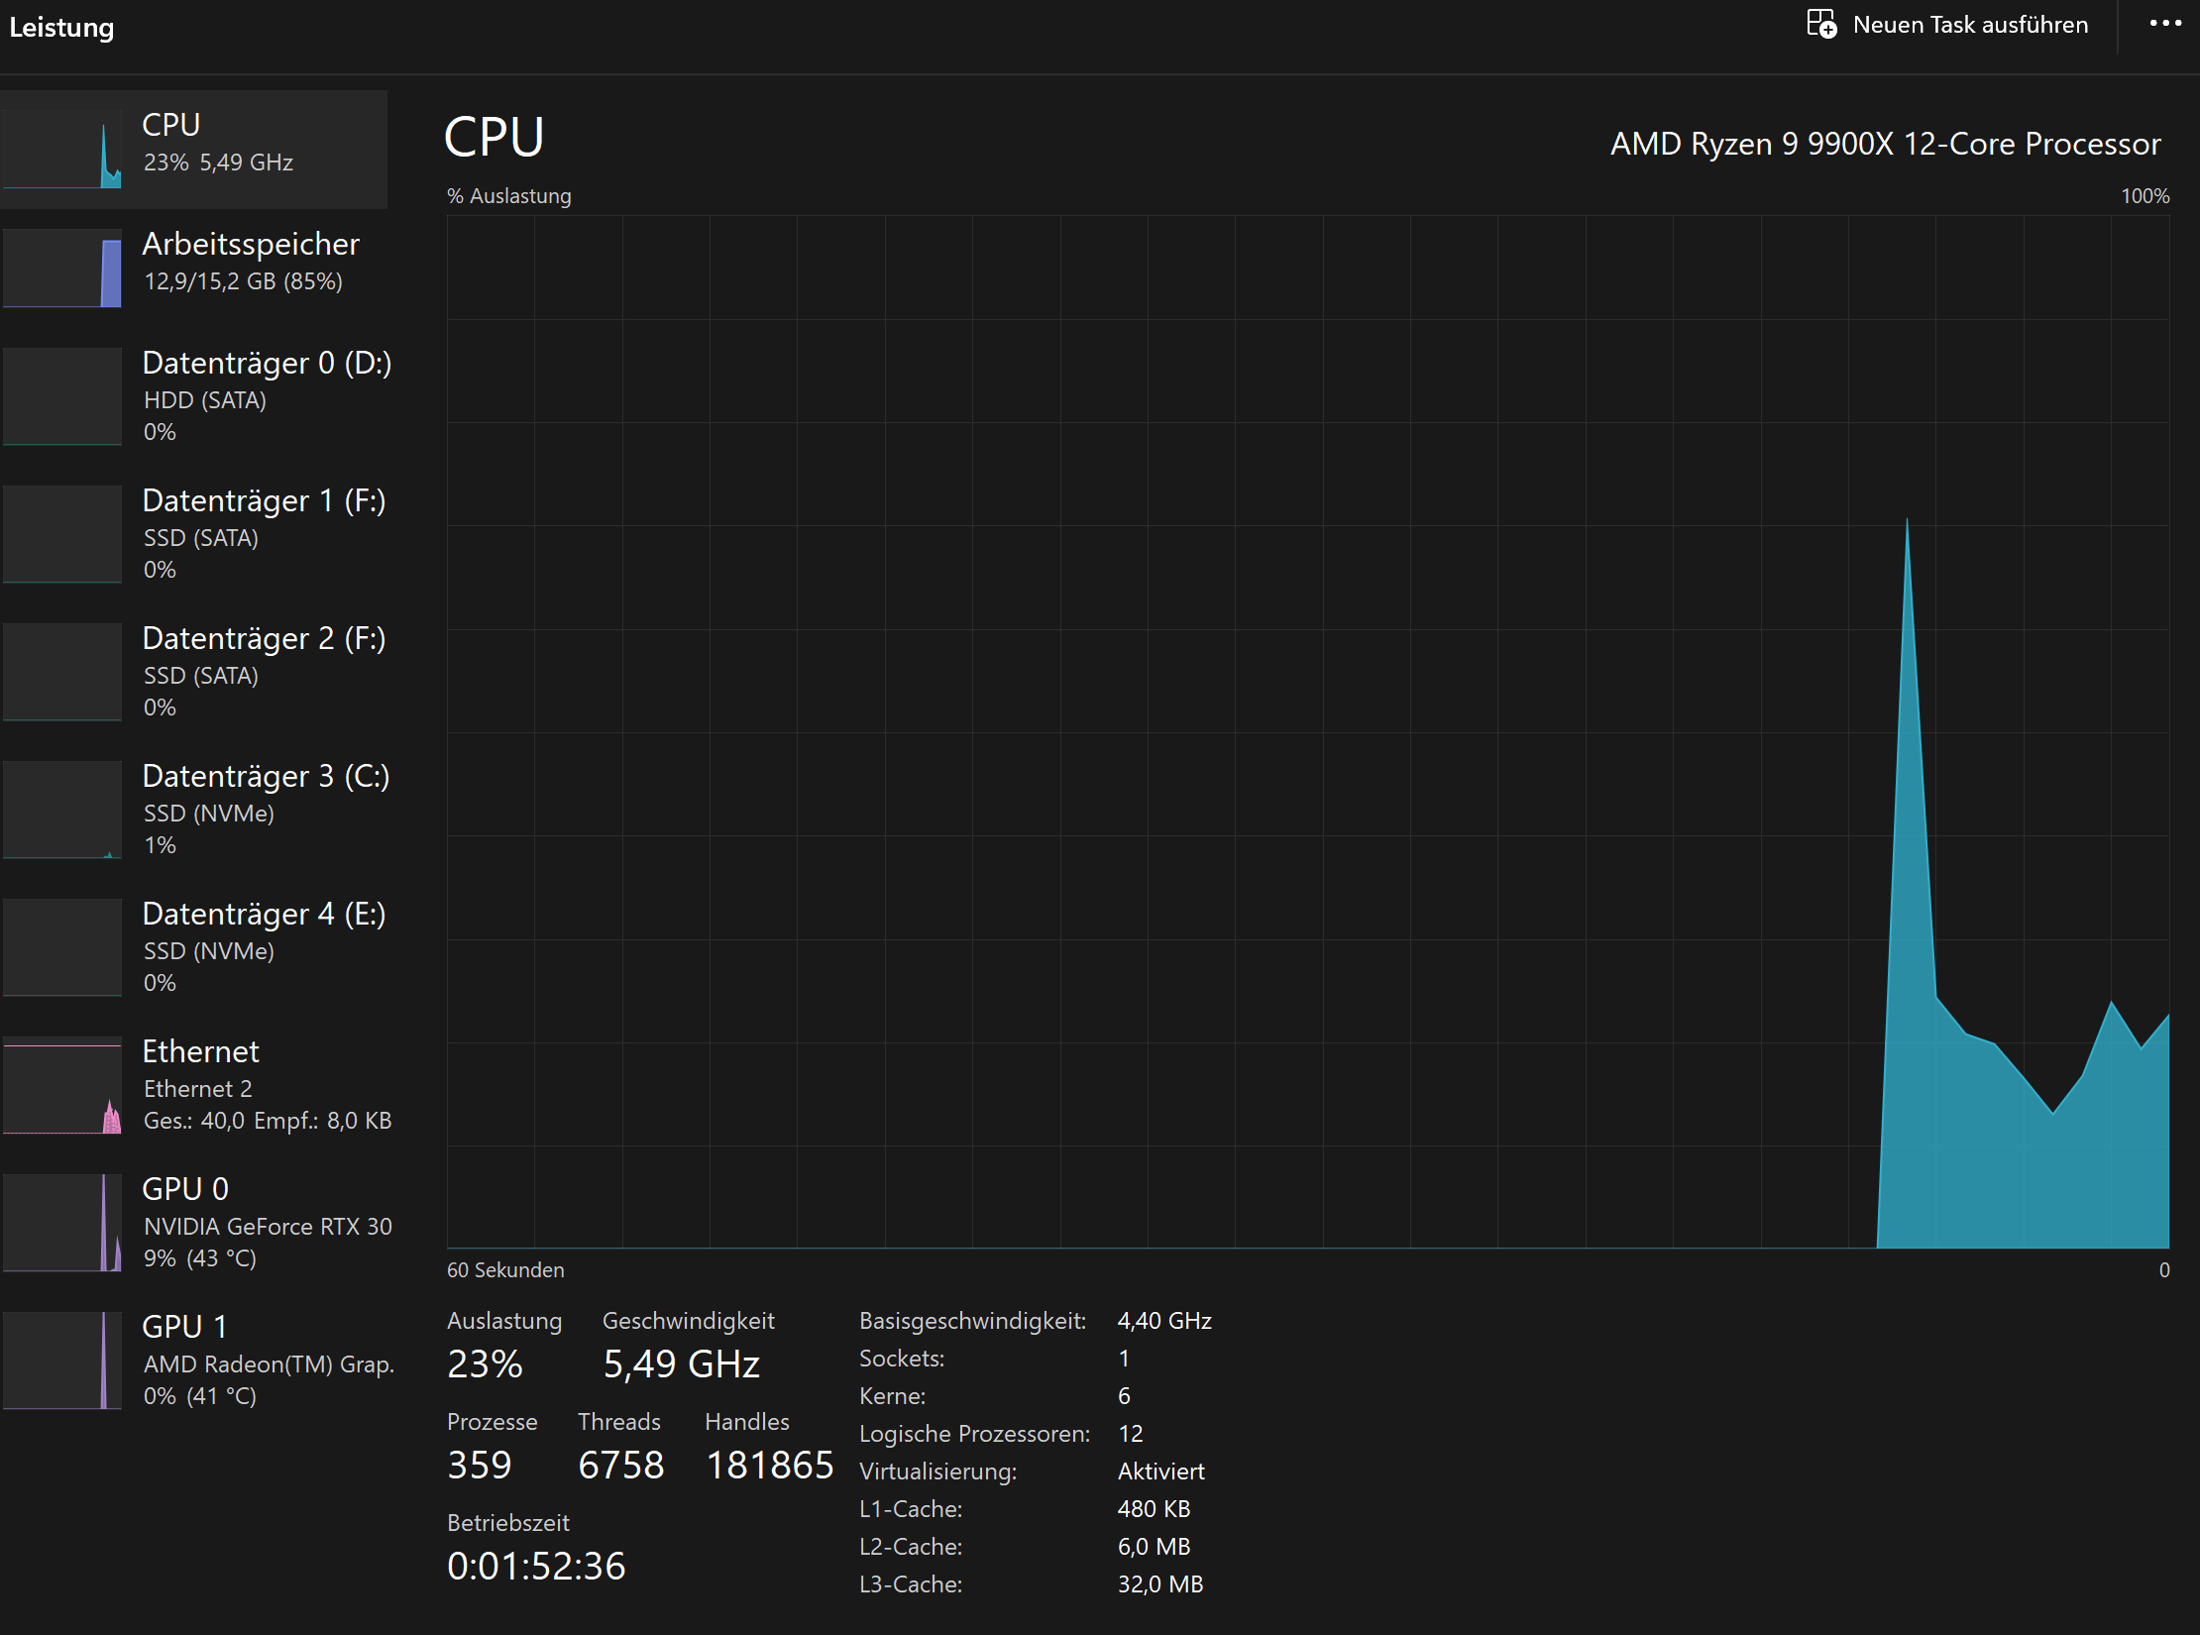Select the Arbeitsspeicher usage graph thumbnail
This screenshot has height=1635, width=2200.
coord(62,269)
